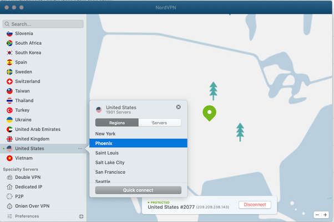Zoom in the map with plus button
The image size is (334, 222).
pos(325,215)
